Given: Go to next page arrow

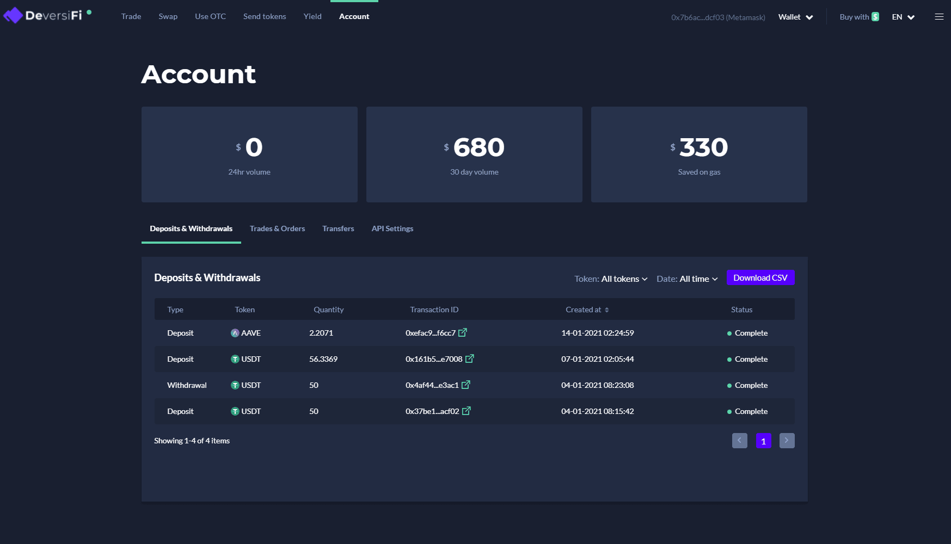Looking at the screenshot, I should point(787,441).
